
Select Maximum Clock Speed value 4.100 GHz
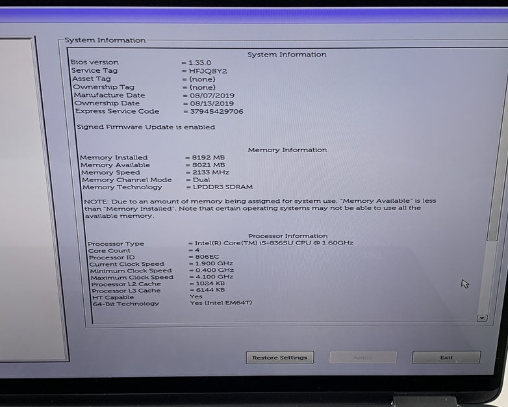click(x=215, y=276)
